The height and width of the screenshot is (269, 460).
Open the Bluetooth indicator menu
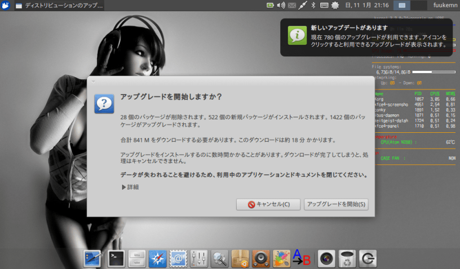pyautogui.click(x=313, y=5)
